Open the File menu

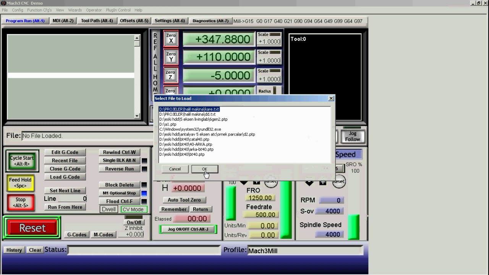tap(5, 10)
